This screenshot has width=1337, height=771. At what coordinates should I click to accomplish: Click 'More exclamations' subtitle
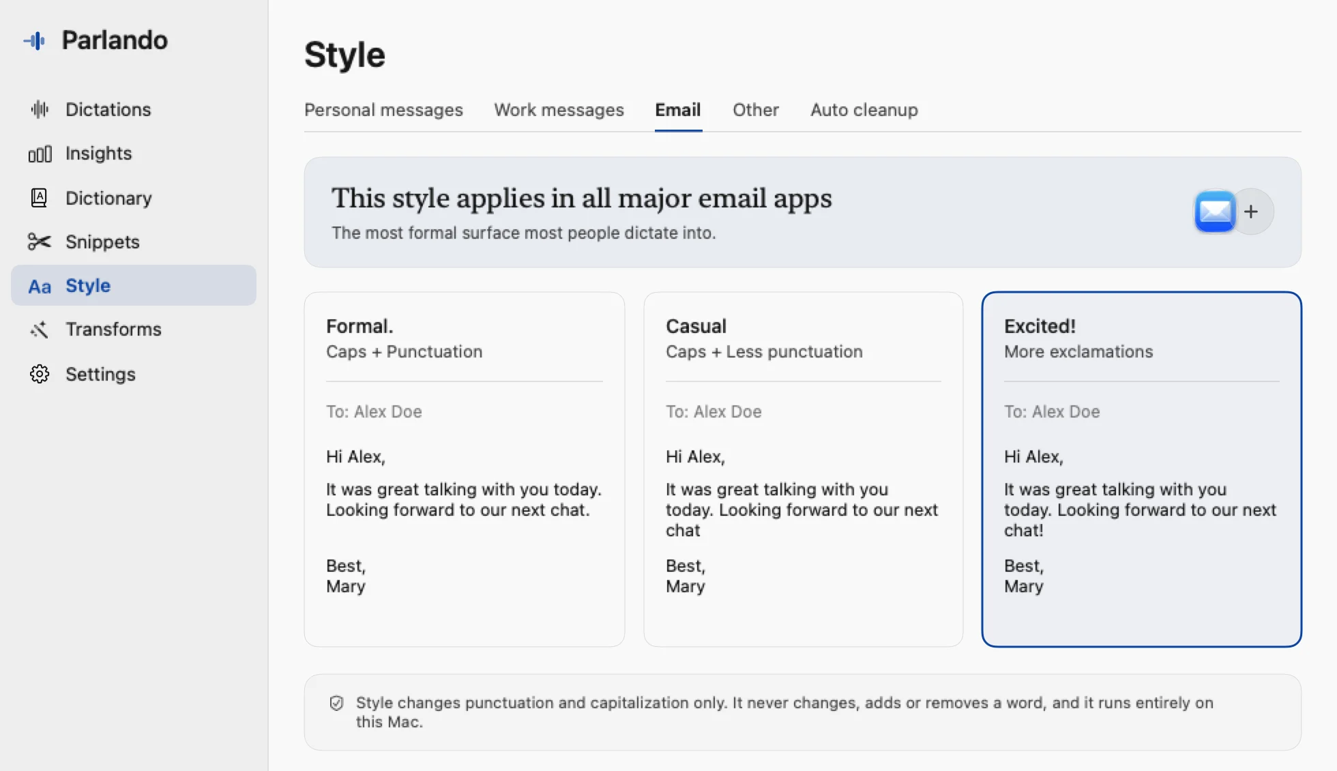click(1078, 351)
